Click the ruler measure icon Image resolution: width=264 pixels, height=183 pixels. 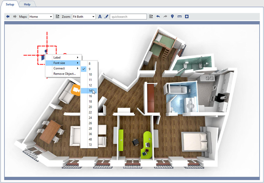(x=180, y=16)
